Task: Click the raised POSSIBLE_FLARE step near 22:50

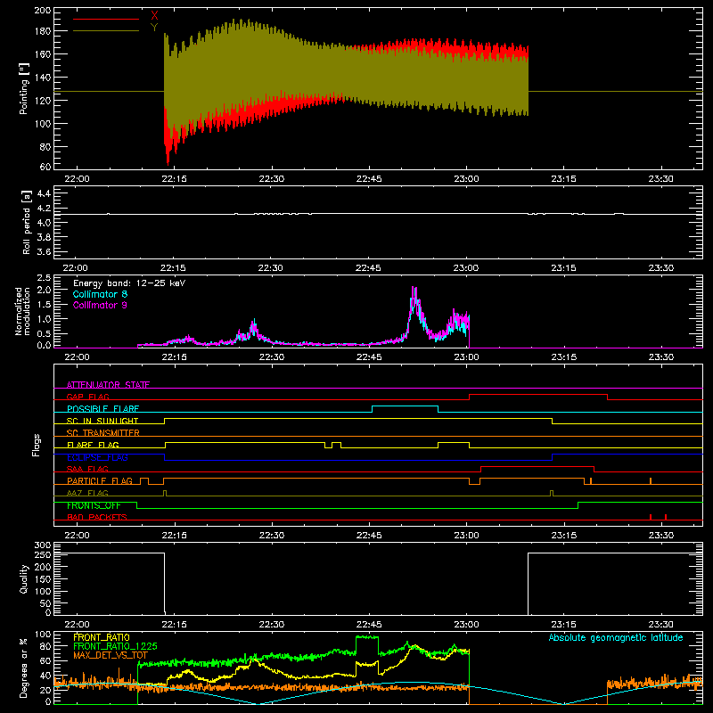Action: (406, 406)
